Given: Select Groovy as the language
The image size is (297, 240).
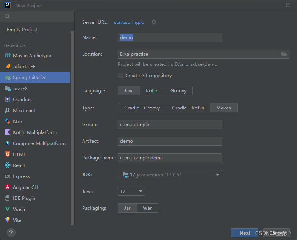Looking at the screenshot, I should [x=178, y=91].
